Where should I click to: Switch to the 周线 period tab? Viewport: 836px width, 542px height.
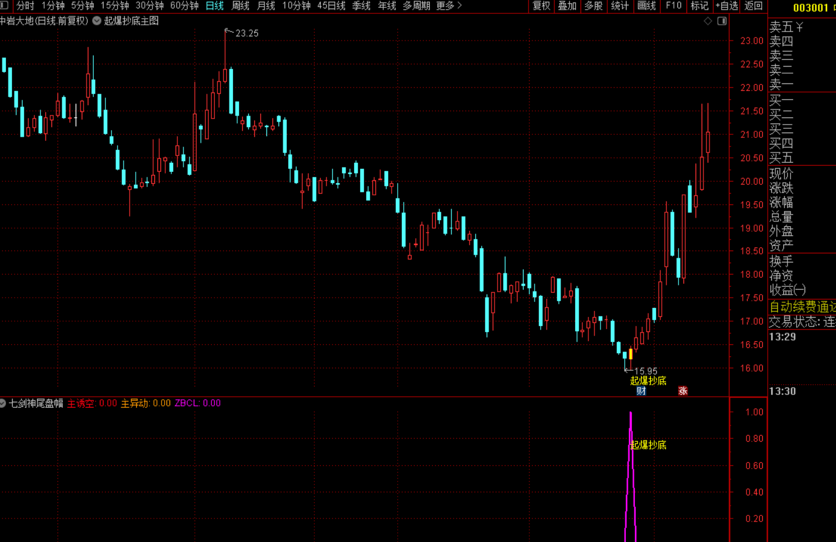tap(241, 5)
